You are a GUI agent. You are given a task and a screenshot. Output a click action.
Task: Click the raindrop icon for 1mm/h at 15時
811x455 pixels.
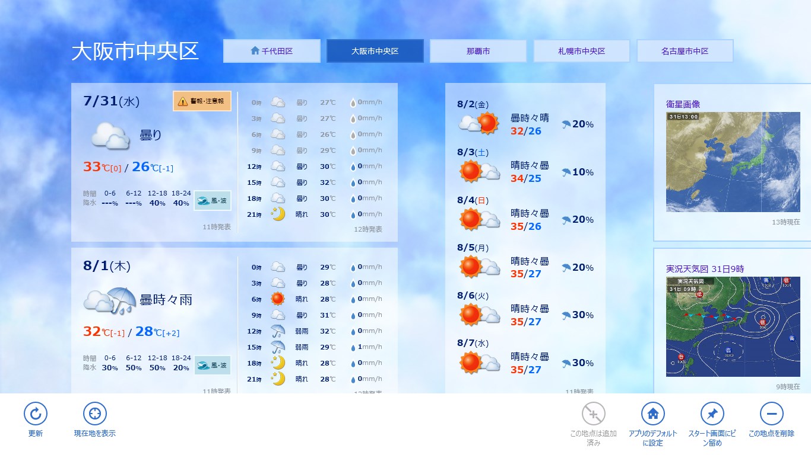353,347
